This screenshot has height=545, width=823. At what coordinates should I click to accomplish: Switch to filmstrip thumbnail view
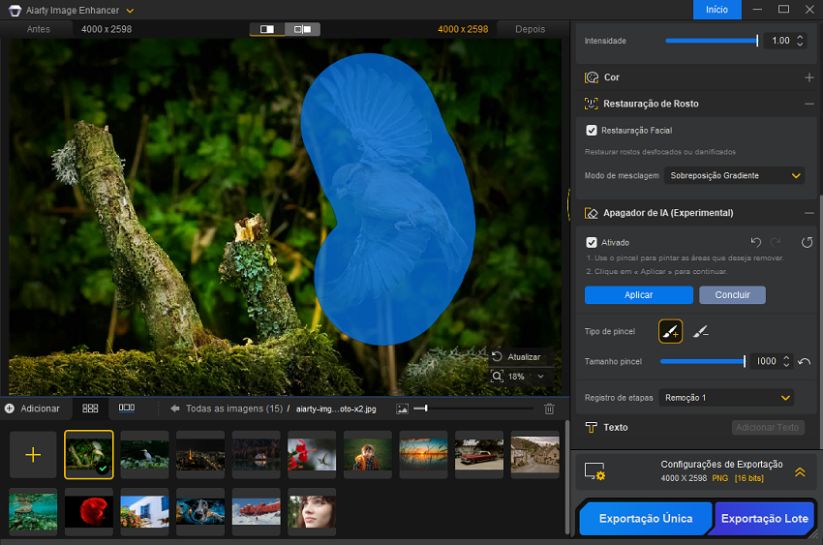coord(127,409)
